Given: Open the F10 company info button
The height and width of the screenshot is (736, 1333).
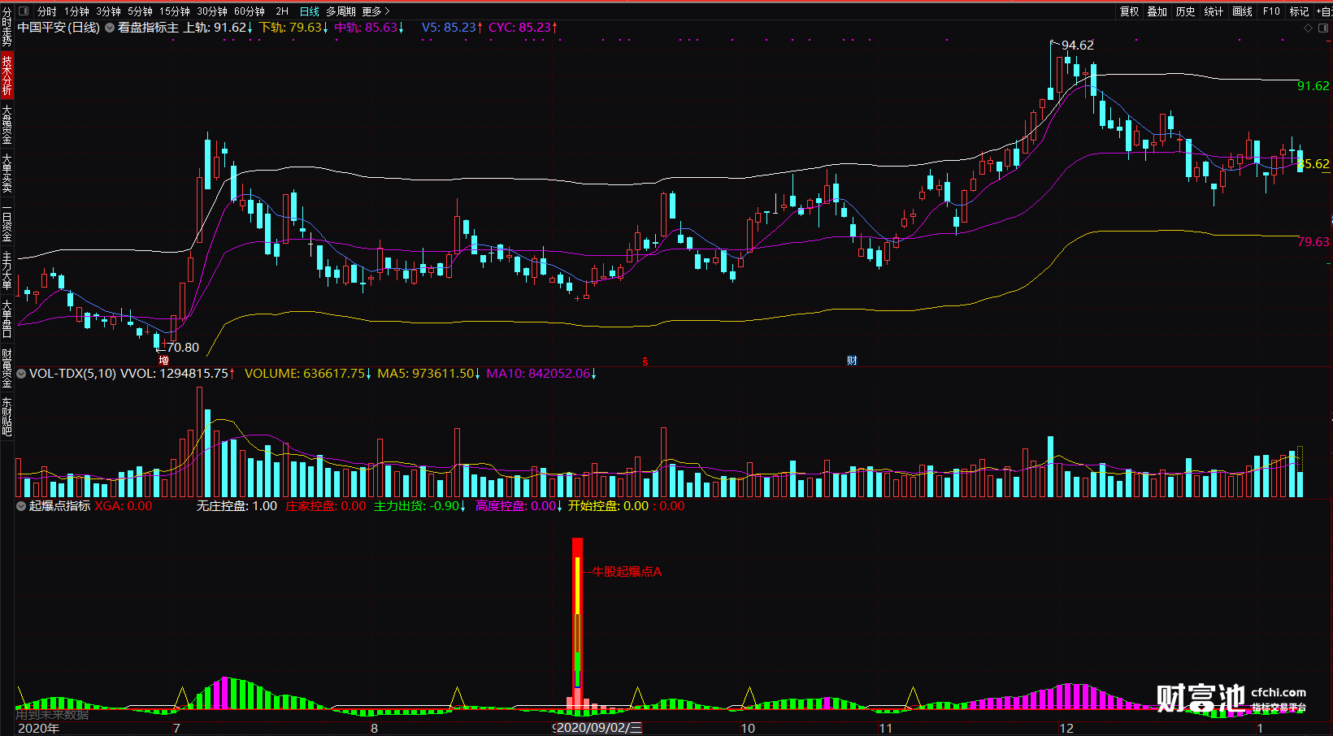Looking at the screenshot, I should pos(1271,11).
